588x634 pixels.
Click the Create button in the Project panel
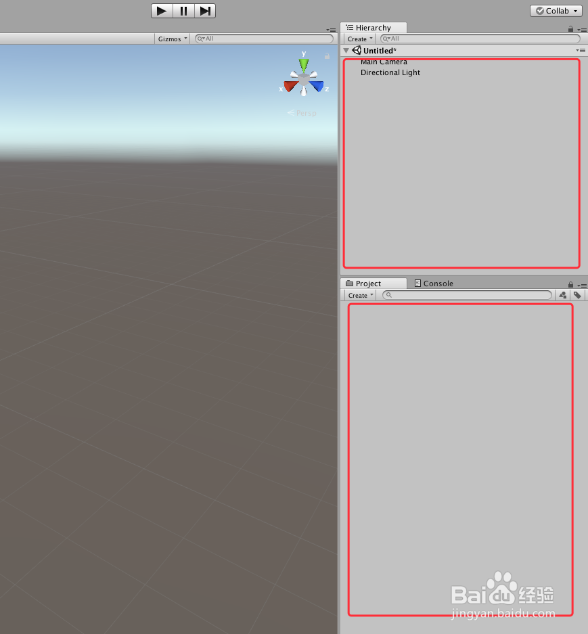click(358, 295)
